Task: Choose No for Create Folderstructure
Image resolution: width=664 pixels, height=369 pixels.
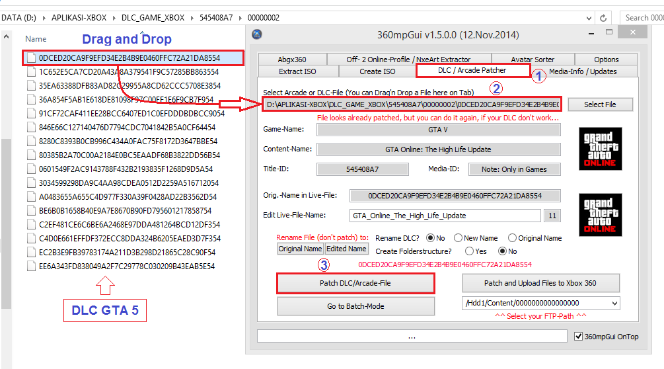Action: (502, 251)
